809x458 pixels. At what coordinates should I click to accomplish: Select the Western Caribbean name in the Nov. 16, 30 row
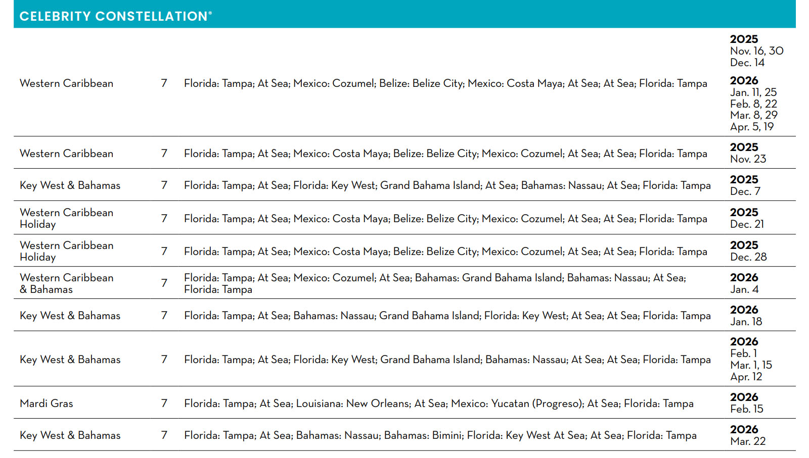tap(66, 83)
